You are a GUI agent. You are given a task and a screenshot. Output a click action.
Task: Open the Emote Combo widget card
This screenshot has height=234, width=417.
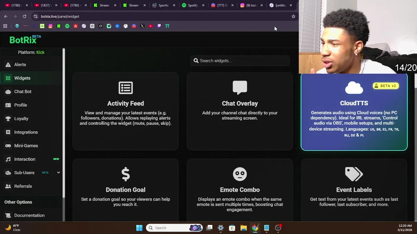tap(240, 190)
